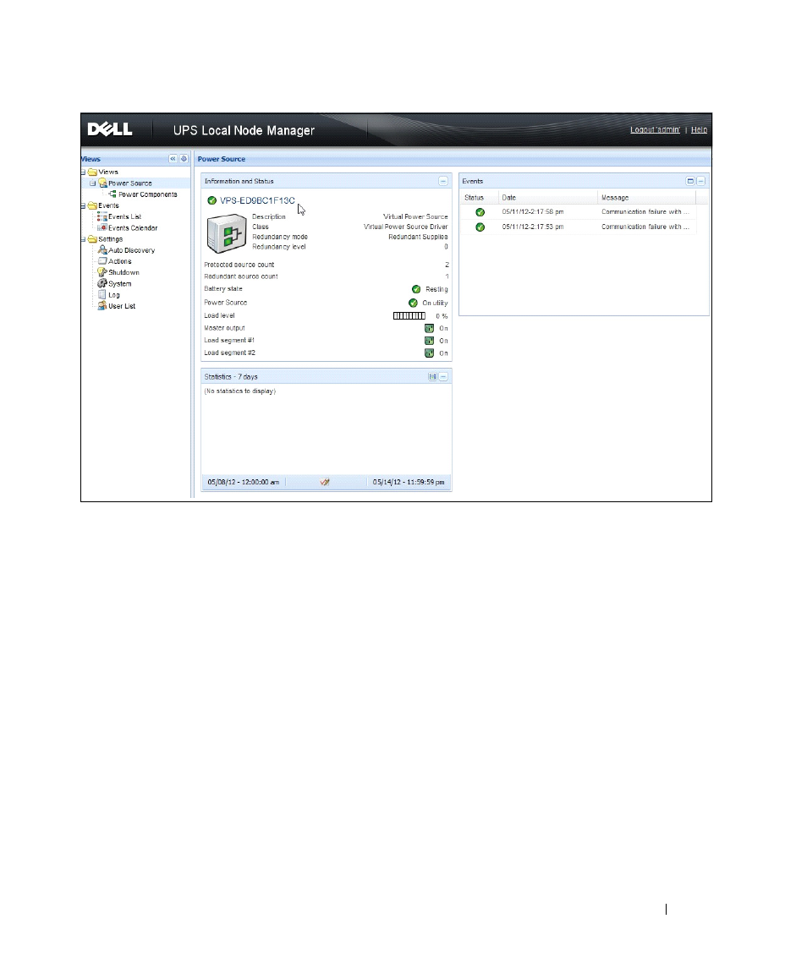
Task: Click the Load level progress bar
Action: 409,315
